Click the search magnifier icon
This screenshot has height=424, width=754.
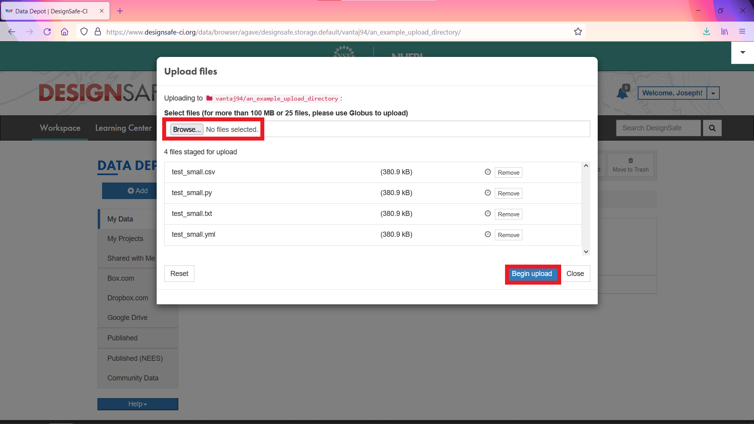[713, 128]
